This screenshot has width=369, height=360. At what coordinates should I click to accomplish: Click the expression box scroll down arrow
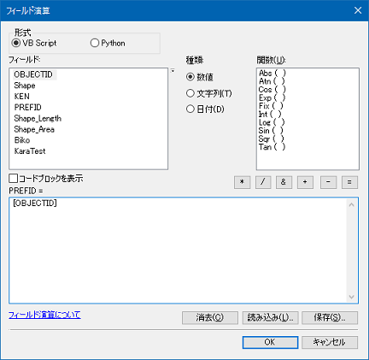tap(352, 297)
